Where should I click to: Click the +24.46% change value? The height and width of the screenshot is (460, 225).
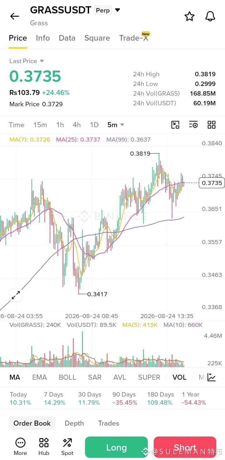[56, 92]
